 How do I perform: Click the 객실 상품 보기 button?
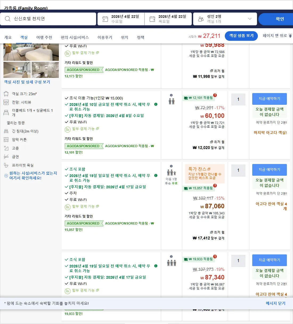(241, 36)
